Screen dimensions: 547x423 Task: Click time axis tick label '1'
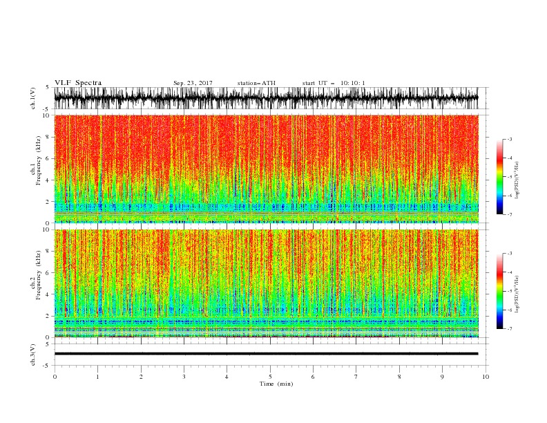click(x=97, y=377)
